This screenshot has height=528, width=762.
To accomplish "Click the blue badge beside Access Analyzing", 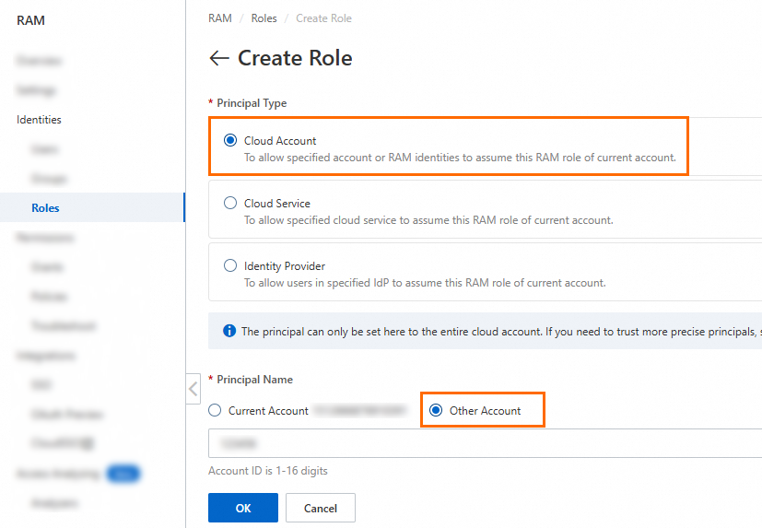I will pos(123,474).
